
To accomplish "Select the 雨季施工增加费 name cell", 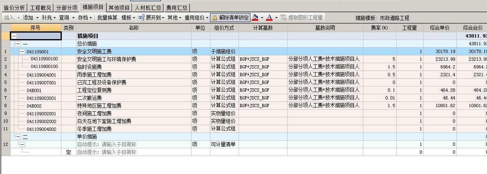I will 133,75.
